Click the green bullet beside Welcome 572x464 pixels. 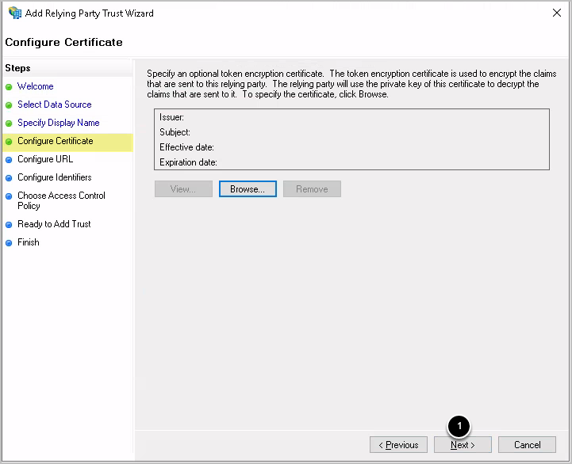[9, 87]
